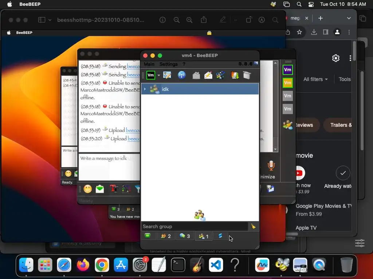Image resolution: width=373 pixels, height=279 pixels.
Task: Switch to the green monitor tab at bottom
Action: [x=148, y=236]
